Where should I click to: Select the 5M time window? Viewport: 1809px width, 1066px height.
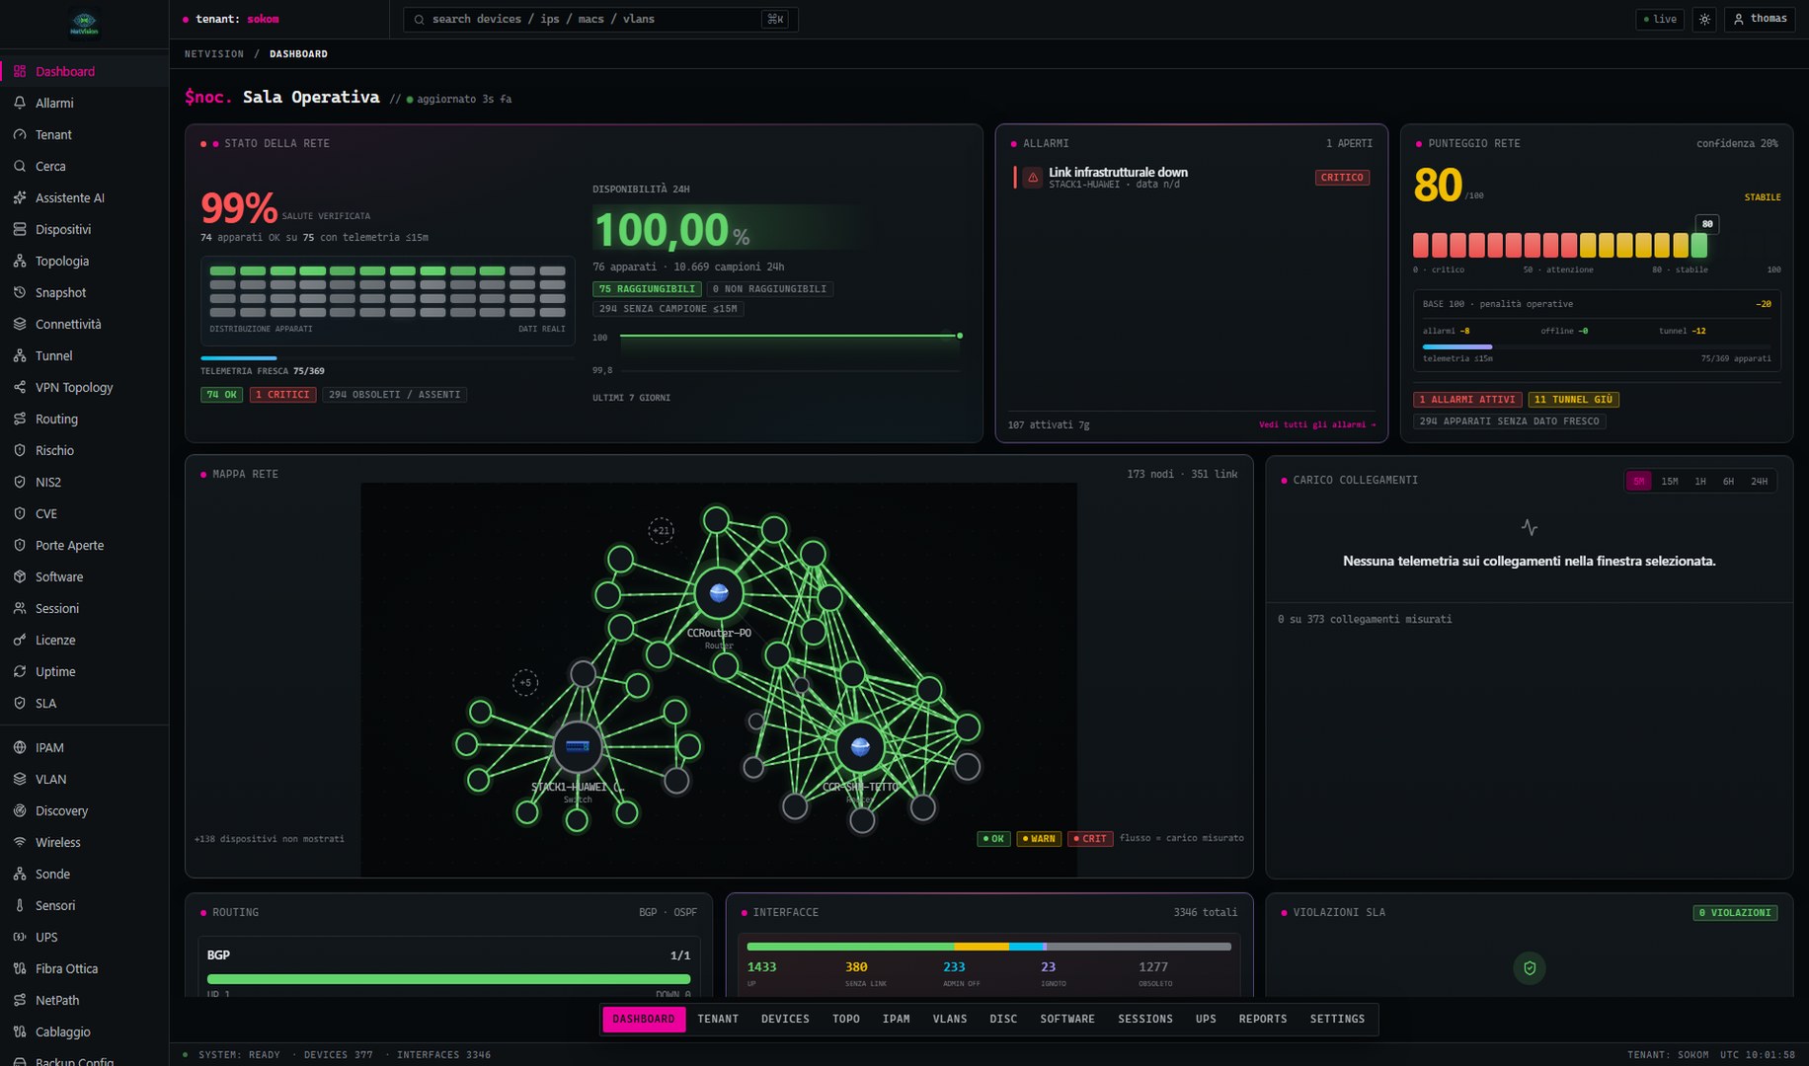click(1639, 481)
